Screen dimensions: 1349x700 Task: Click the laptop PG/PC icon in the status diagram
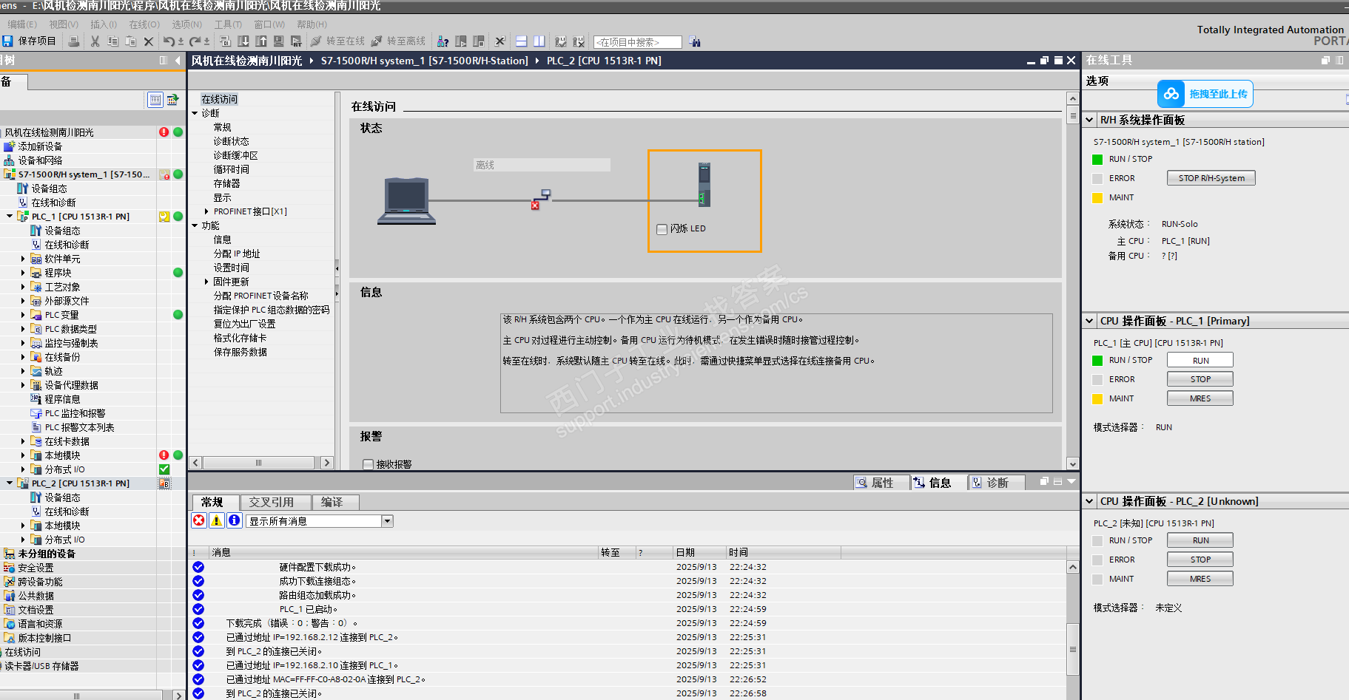[x=406, y=201]
